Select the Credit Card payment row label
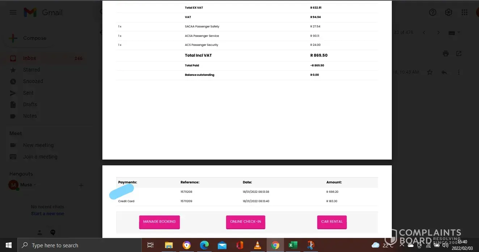 pyautogui.click(x=126, y=201)
